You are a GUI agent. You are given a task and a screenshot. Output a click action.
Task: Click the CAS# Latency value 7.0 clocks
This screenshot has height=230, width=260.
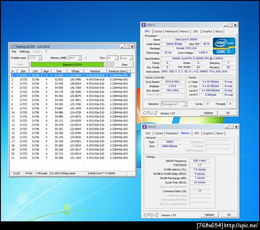click(x=200, y=169)
